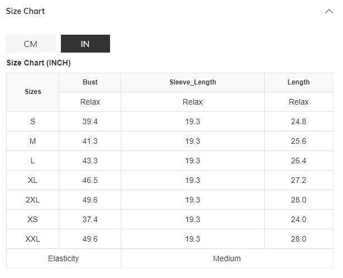The width and height of the screenshot is (343, 278).
Task: Click the bust value in the 2XL row
Action: [90, 200]
